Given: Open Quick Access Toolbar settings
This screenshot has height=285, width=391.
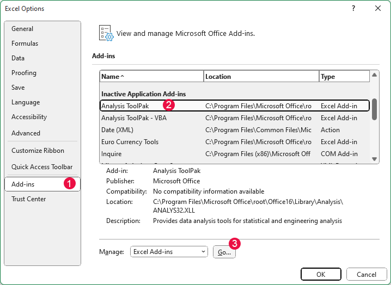Looking at the screenshot, I should click(x=42, y=167).
